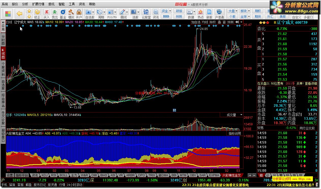Click the up arrow toolbar button
Viewport: 321px width, 189px height.
tap(29, 11)
